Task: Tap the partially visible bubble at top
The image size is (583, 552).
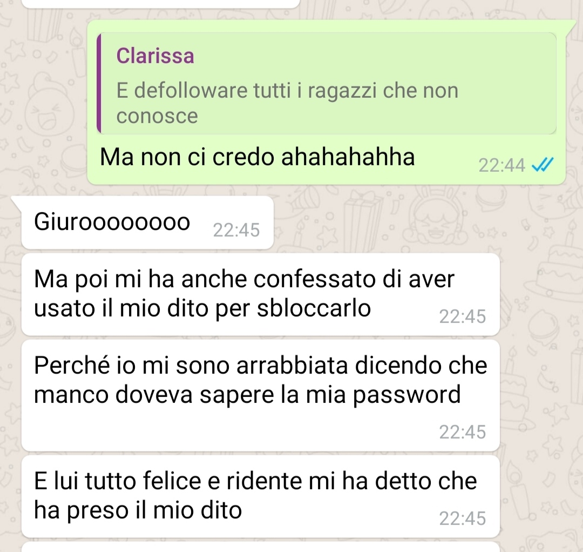Action: pyautogui.click(x=161, y=4)
